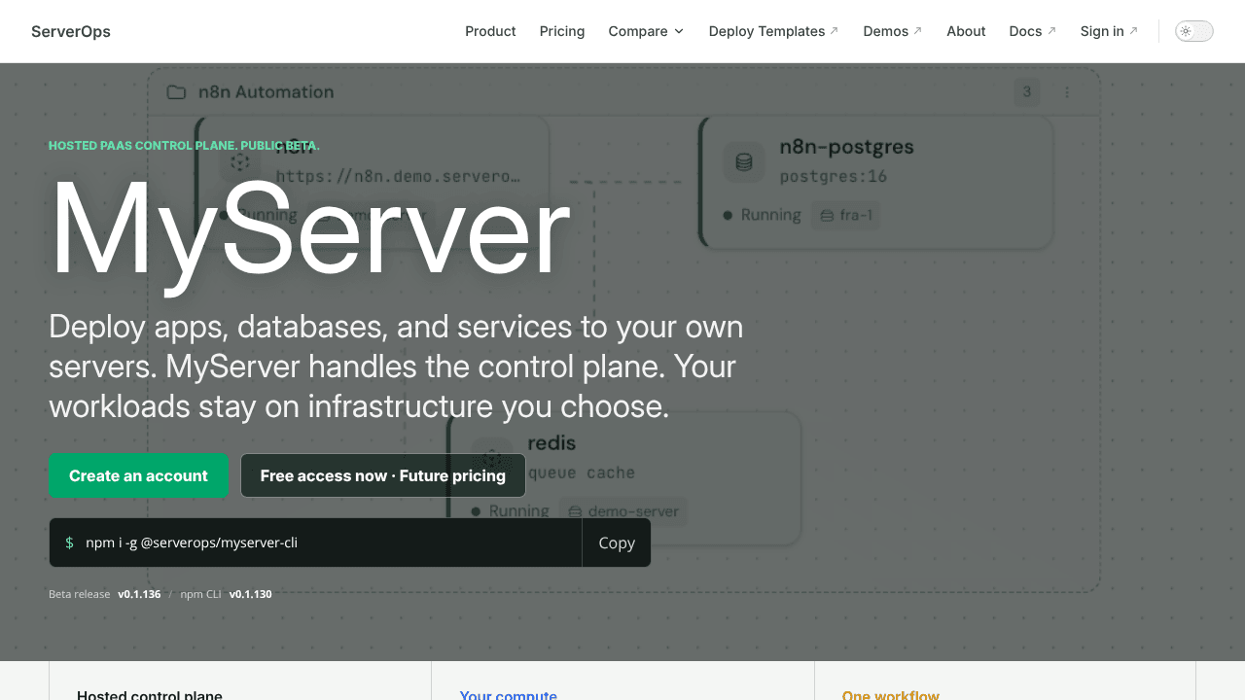This screenshot has width=1245, height=700.
Task: Visit the About page
Action: [966, 31]
